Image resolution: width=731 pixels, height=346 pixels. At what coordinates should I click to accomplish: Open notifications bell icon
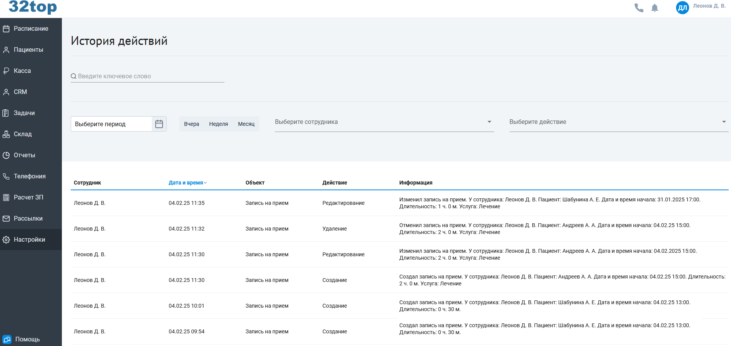point(655,8)
